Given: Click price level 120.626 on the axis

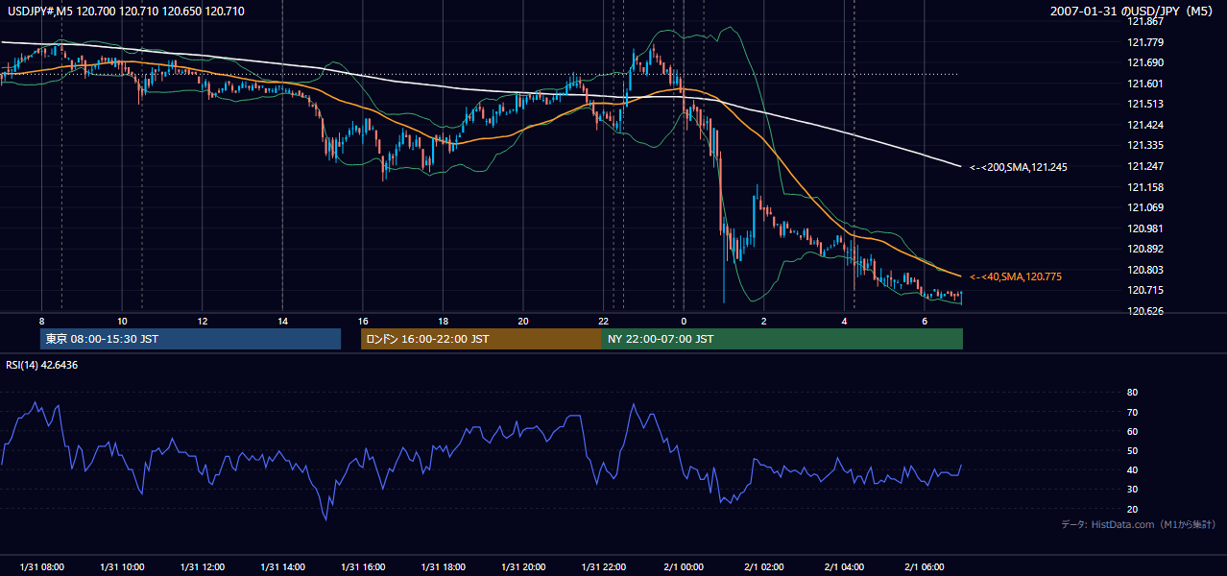Looking at the screenshot, I should point(1146,311).
